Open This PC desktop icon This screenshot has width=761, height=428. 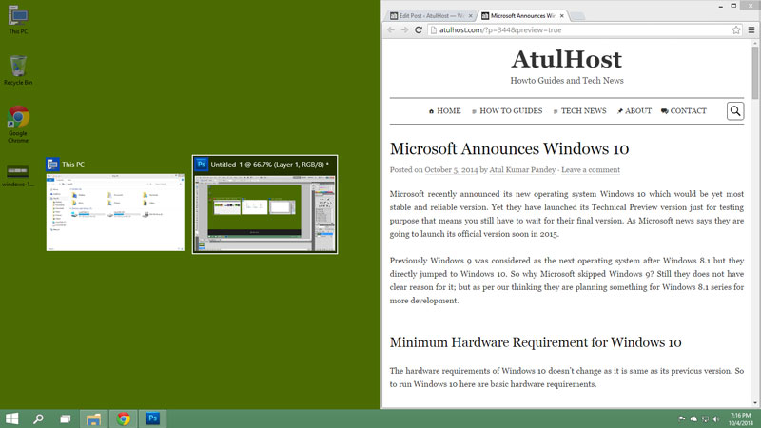[x=18, y=20]
